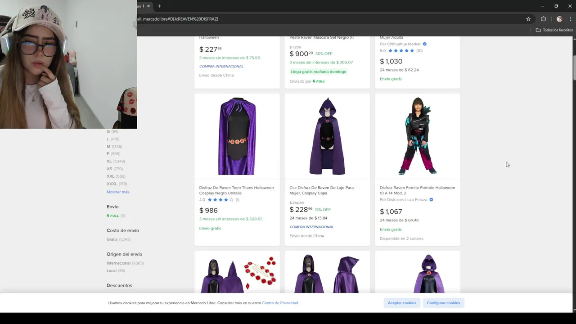
Task: Open Ccc Disfraz De Raven De Lujo title
Action: point(321,190)
